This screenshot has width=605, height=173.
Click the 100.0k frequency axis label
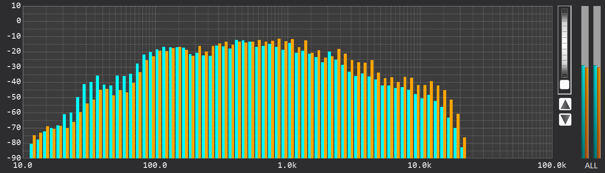point(551,166)
